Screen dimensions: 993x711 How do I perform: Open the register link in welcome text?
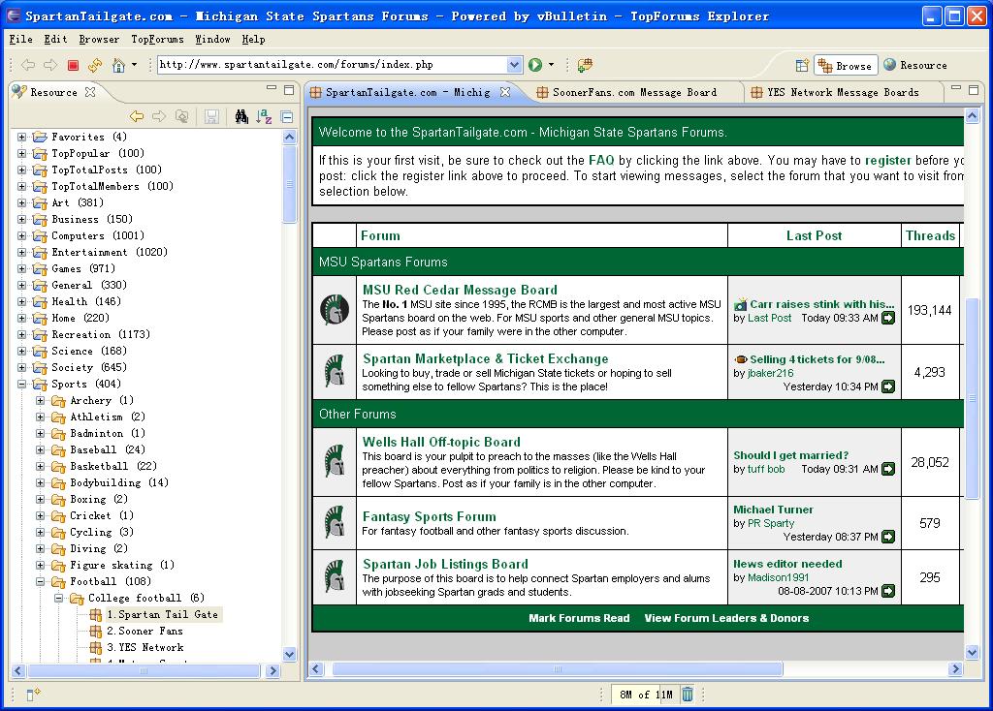click(x=888, y=160)
